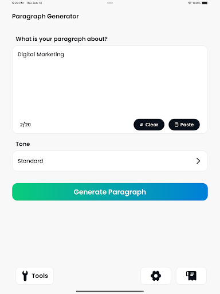Viewport: 220px width, 294px height.
Task: Open the Standard tone selector
Action: pos(110,161)
